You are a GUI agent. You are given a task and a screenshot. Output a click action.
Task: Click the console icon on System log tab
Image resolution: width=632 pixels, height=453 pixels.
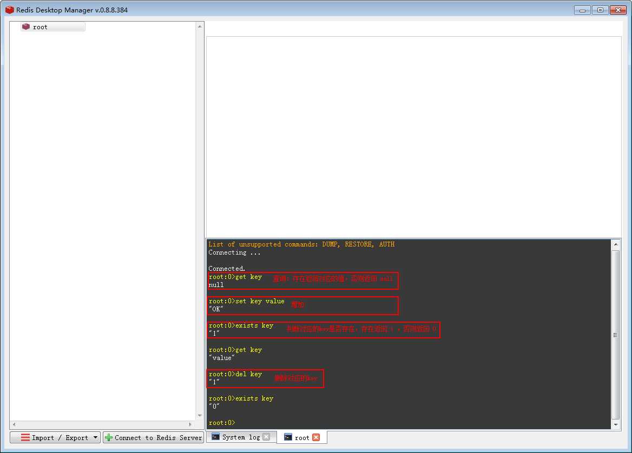tap(216, 436)
